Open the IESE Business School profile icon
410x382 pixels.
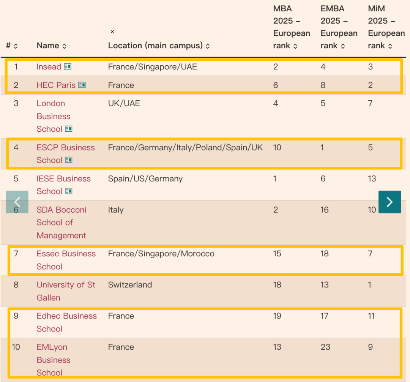[68, 191]
